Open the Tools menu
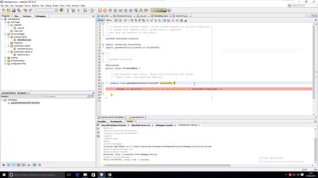 (x=69, y=5)
